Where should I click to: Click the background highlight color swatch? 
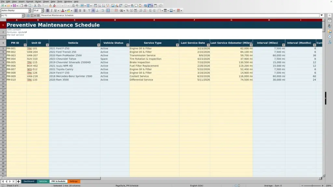coord(69,11)
